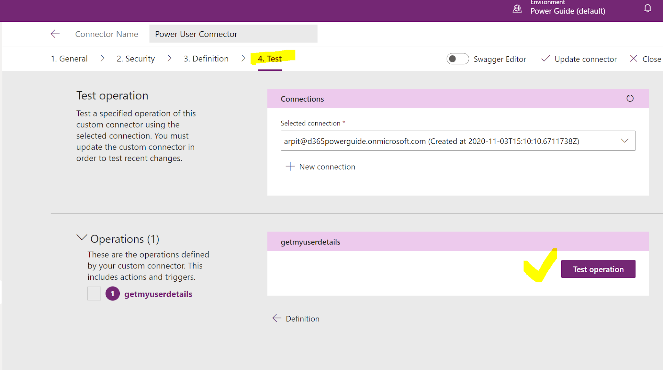This screenshot has height=370, width=663.
Task: Click the Environment globe icon
Action: [517, 9]
